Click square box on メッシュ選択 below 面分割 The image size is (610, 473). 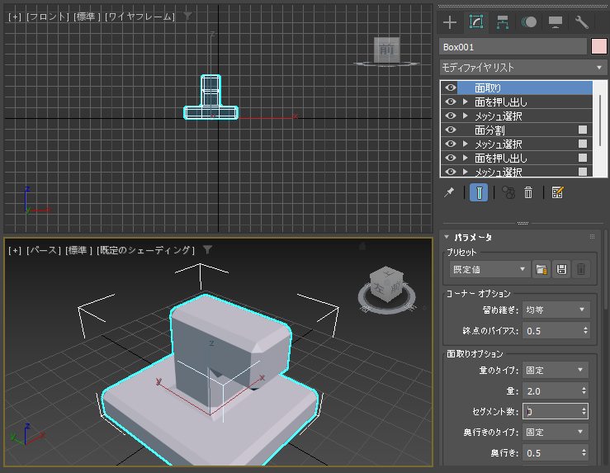click(583, 144)
